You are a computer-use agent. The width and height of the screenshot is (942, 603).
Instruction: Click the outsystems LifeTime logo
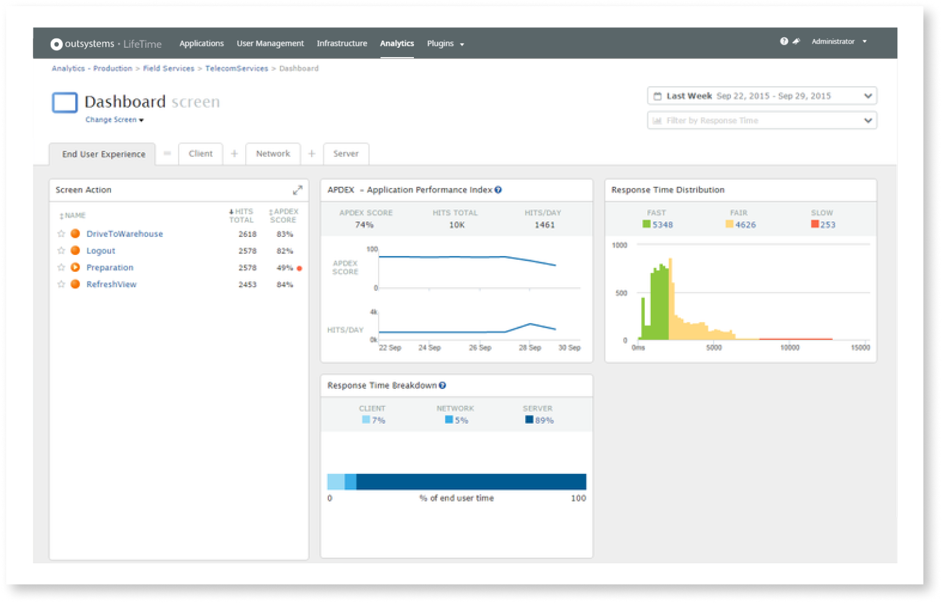click(x=105, y=43)
